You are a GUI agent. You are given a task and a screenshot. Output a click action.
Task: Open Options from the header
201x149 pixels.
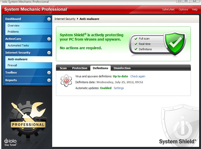pyautogui.click(x=183, y=10)
